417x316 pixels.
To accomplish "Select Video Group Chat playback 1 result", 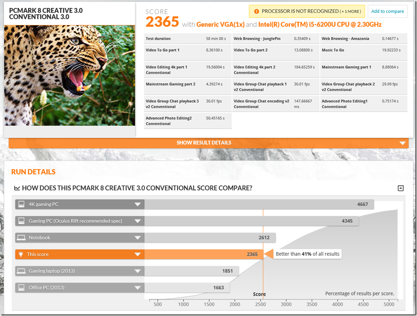I will (x=275, y=87).
